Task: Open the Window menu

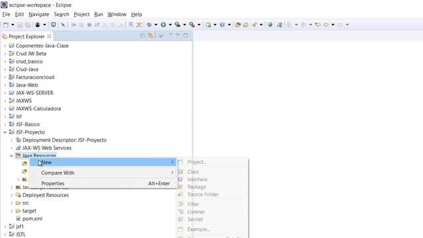Action: 117,15
